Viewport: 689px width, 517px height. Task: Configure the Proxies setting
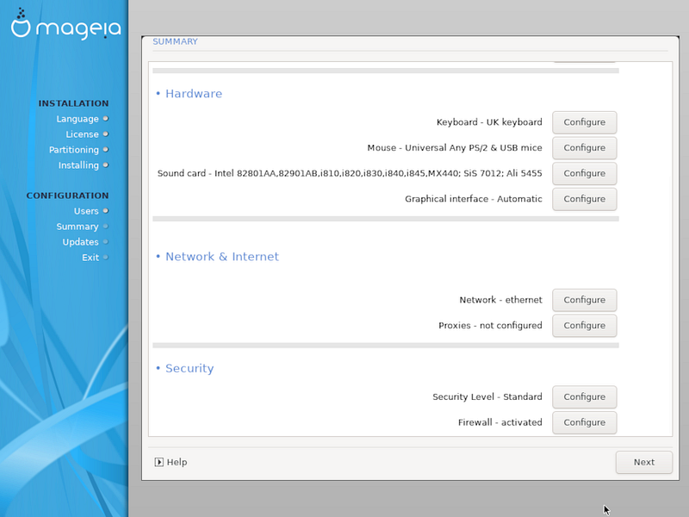(x=585, y=326)
